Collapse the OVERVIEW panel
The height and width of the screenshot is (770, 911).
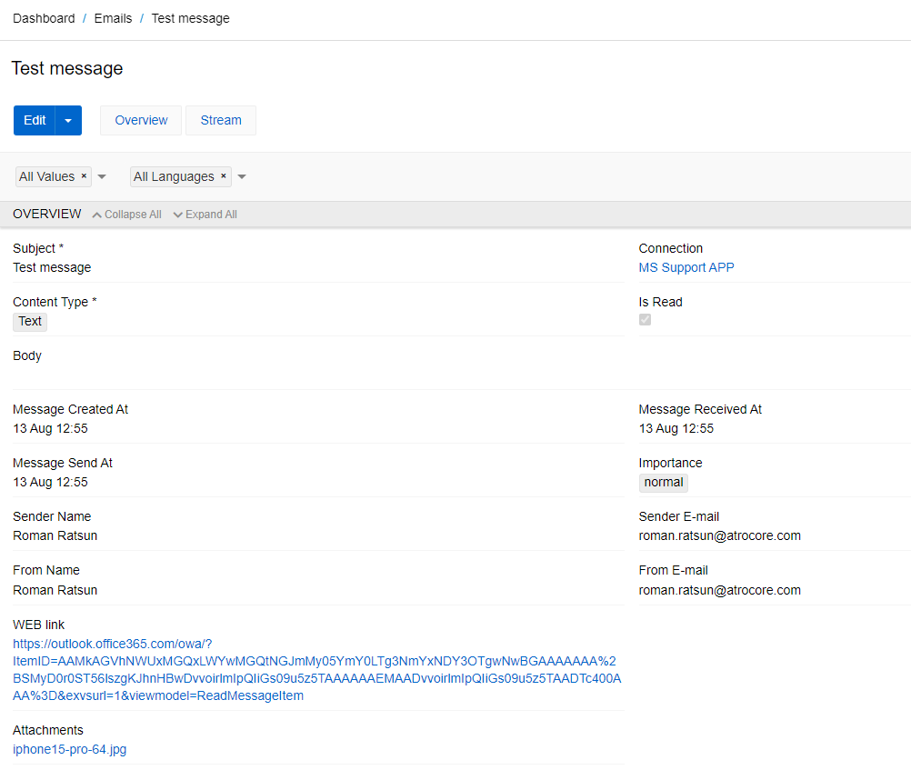(x=125, y=214)
